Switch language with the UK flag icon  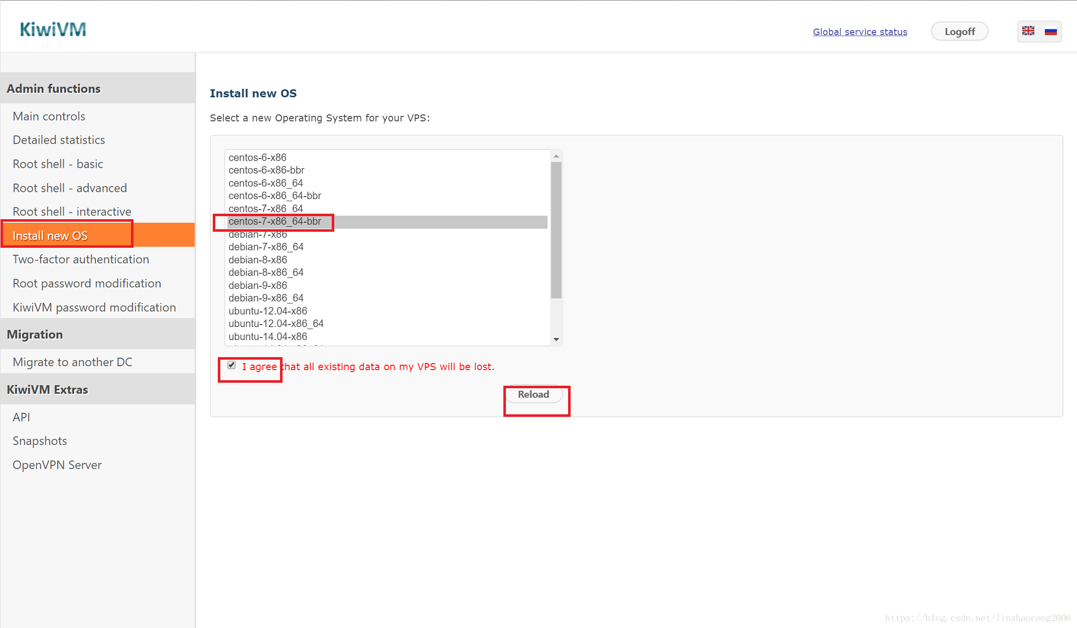click(x=1028, y=31)
